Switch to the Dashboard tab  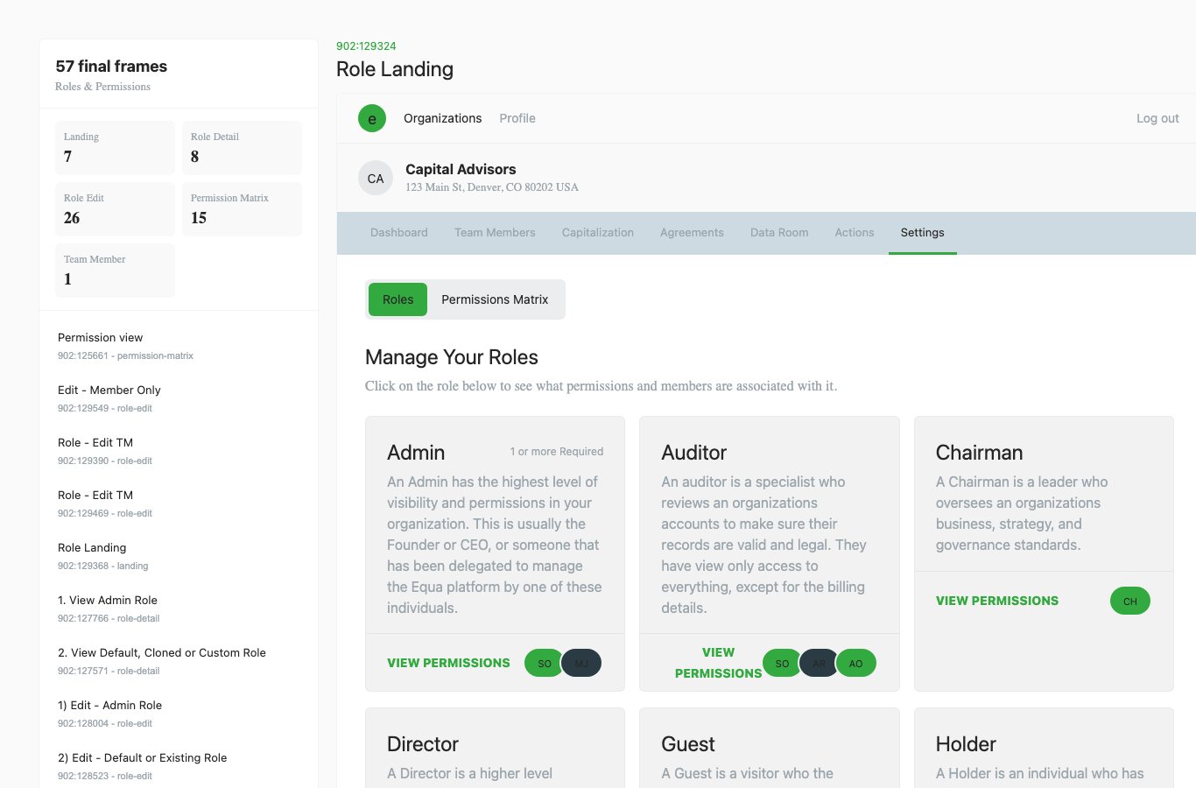tap(399, 233)
